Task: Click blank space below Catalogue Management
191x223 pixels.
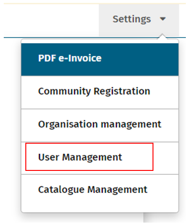Action: (100, 204)
